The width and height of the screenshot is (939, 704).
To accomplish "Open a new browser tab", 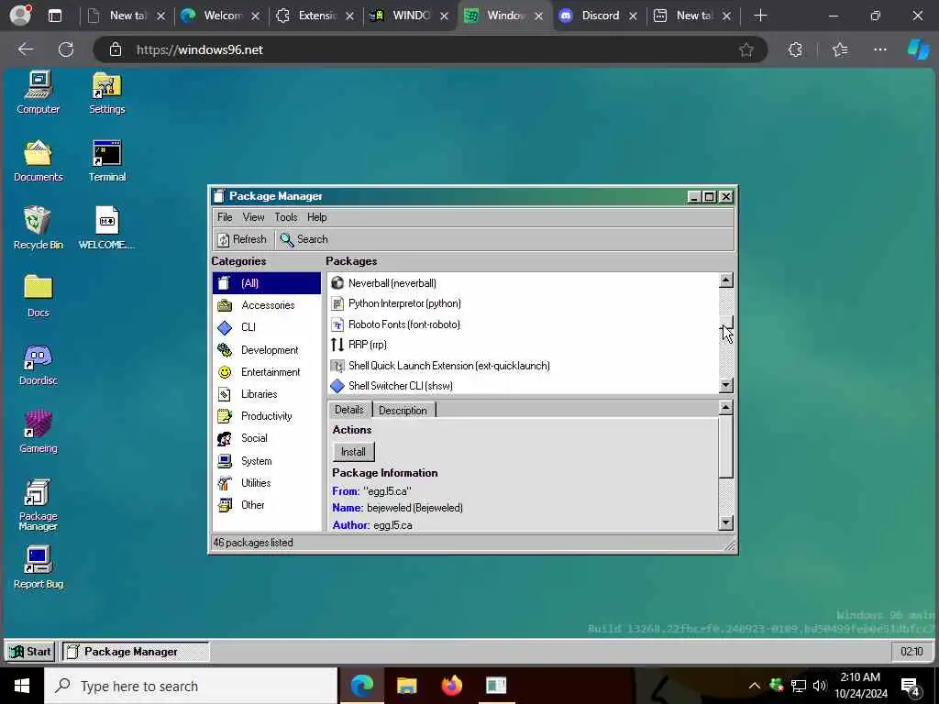I will pos(760,16).
